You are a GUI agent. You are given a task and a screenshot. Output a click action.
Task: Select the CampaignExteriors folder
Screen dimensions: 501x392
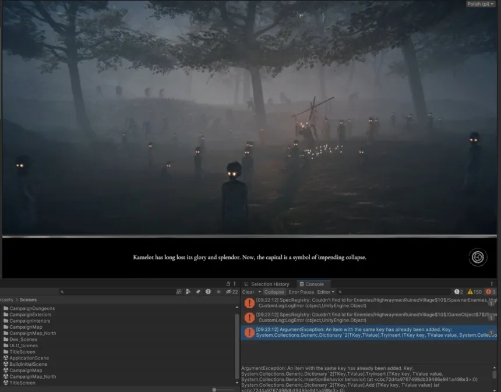coord(27,315)
